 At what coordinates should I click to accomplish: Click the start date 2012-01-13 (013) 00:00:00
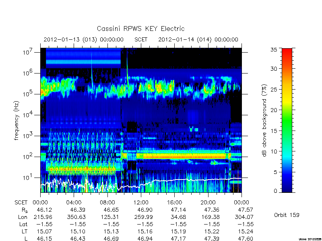(84, 39)
